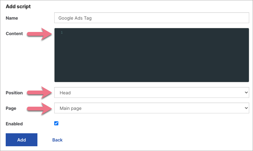Image resolution: width=253 pixels, height=151 pixels.
Task: Click line number 1 in editor gutter
Action: [62, 33]
